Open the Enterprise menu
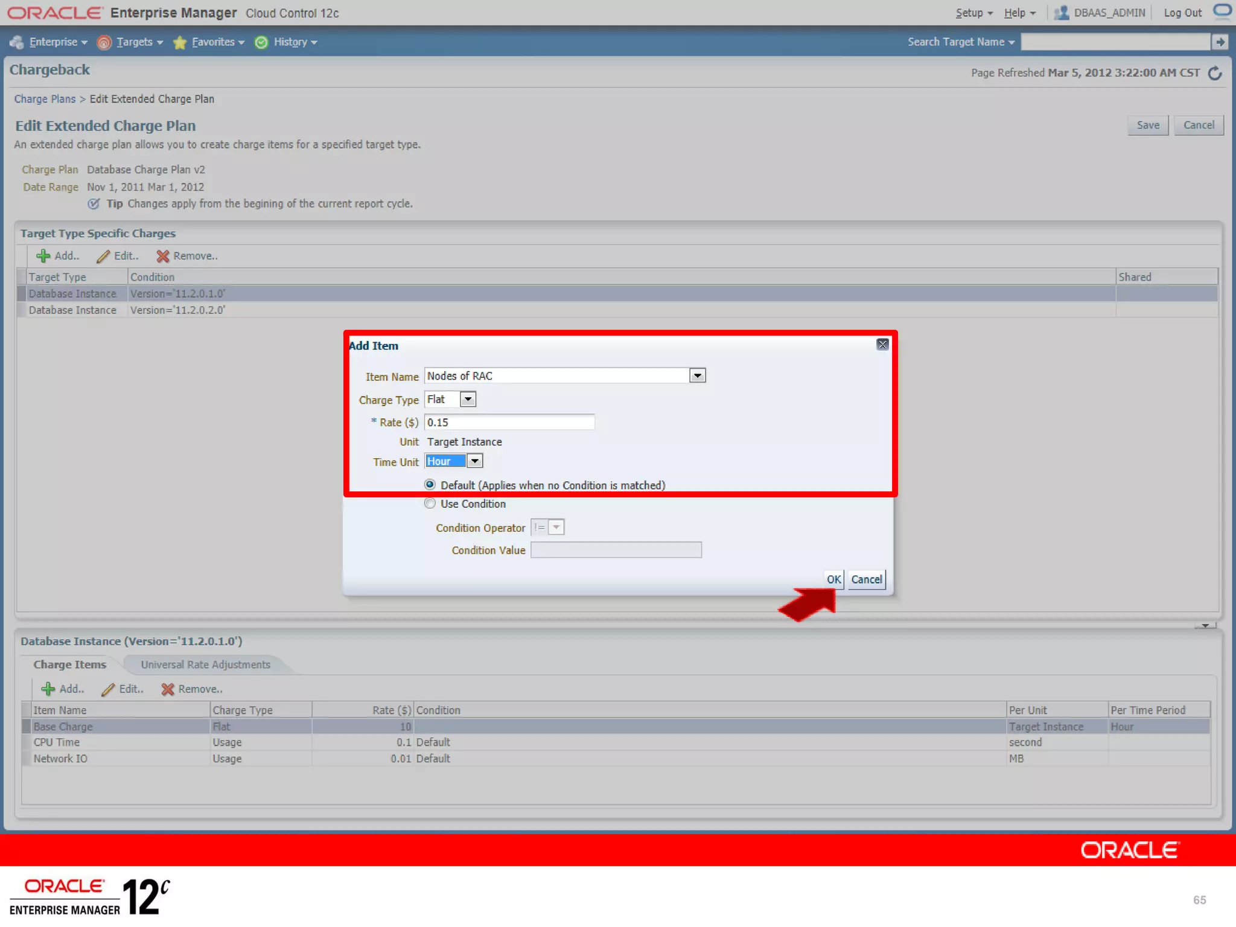The width and height of the screenshot is (1236, 927). pos(53,42)
